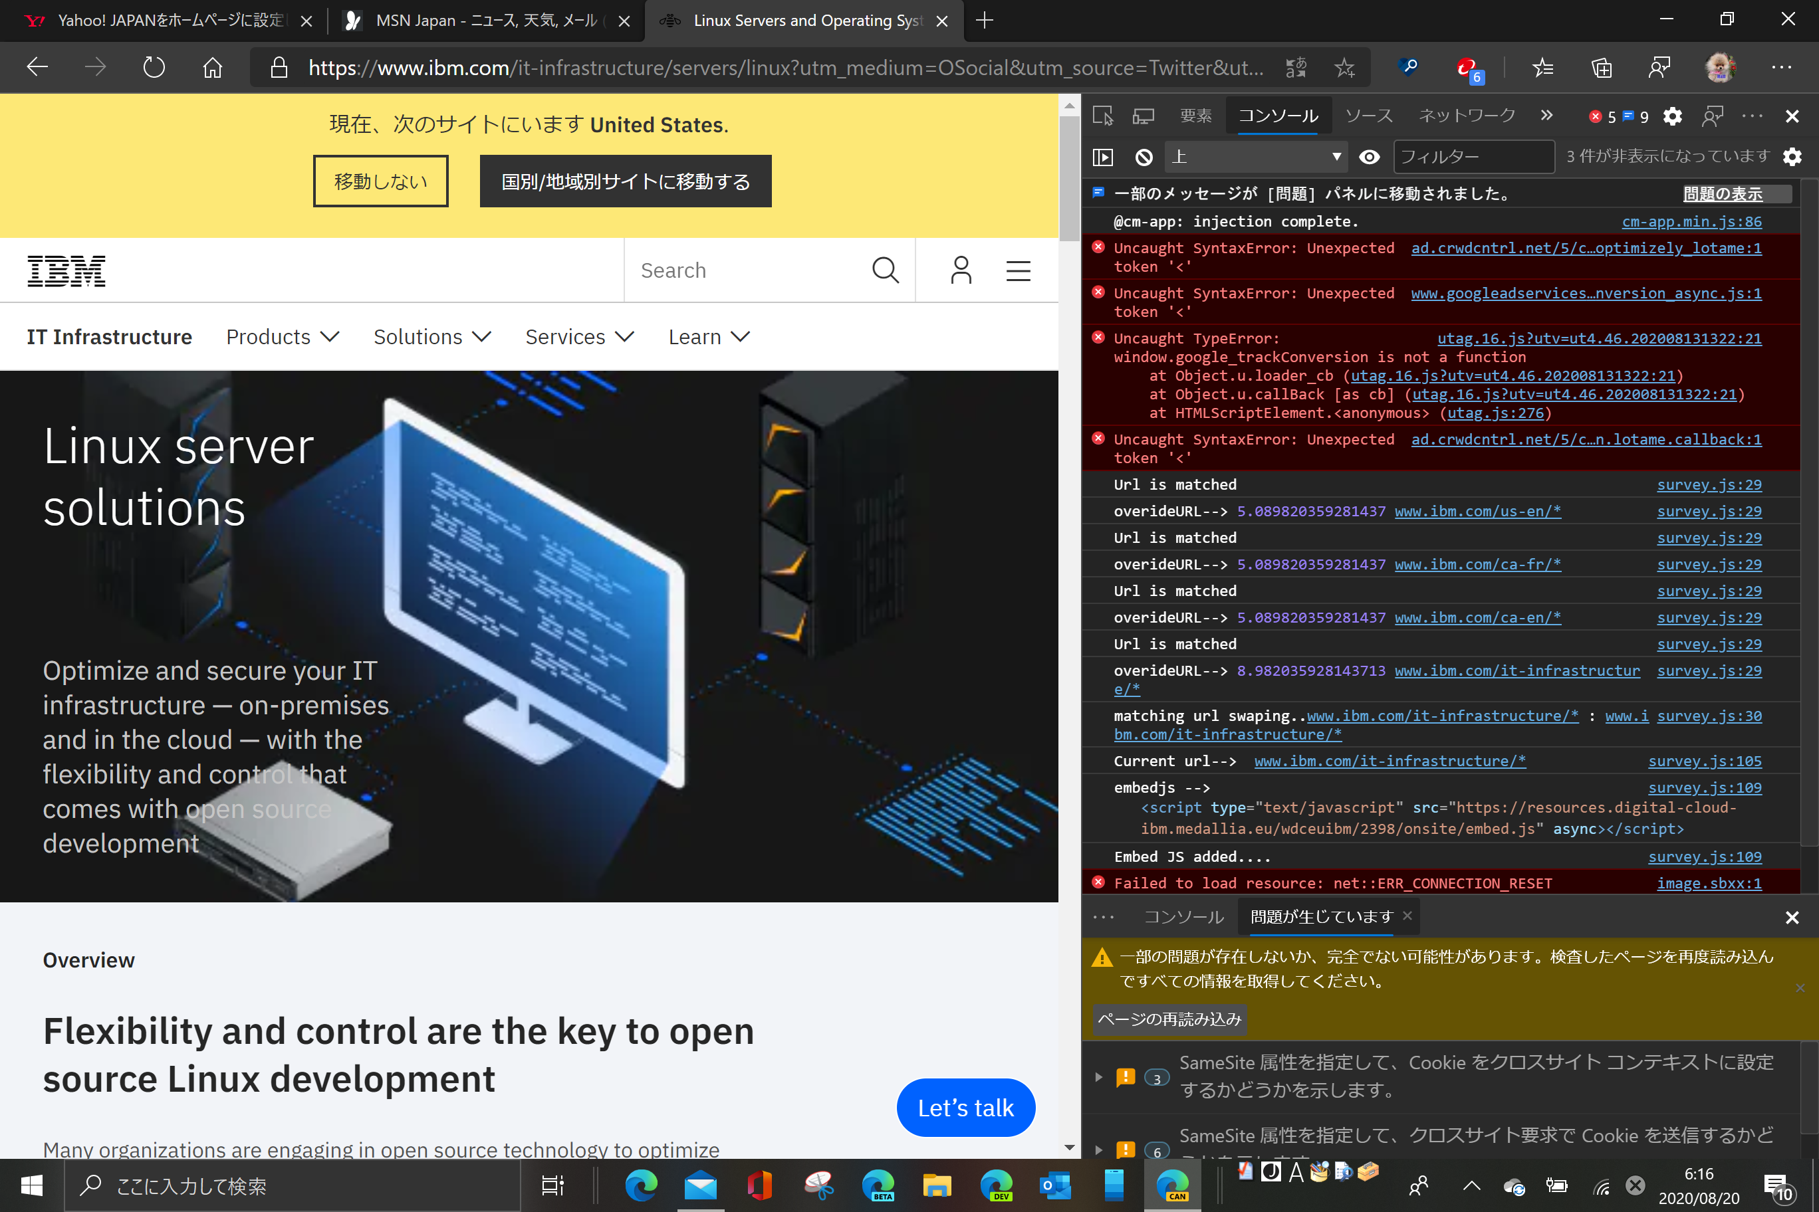This screenshot has height=1212, width=1819.
Task: Reload the page with refresh icon
Action: coord(154,68)
